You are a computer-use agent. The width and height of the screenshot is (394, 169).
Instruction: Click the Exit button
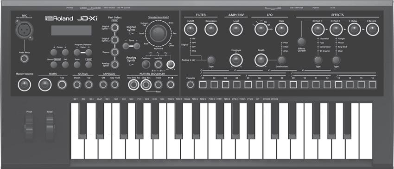coord(65,65)
